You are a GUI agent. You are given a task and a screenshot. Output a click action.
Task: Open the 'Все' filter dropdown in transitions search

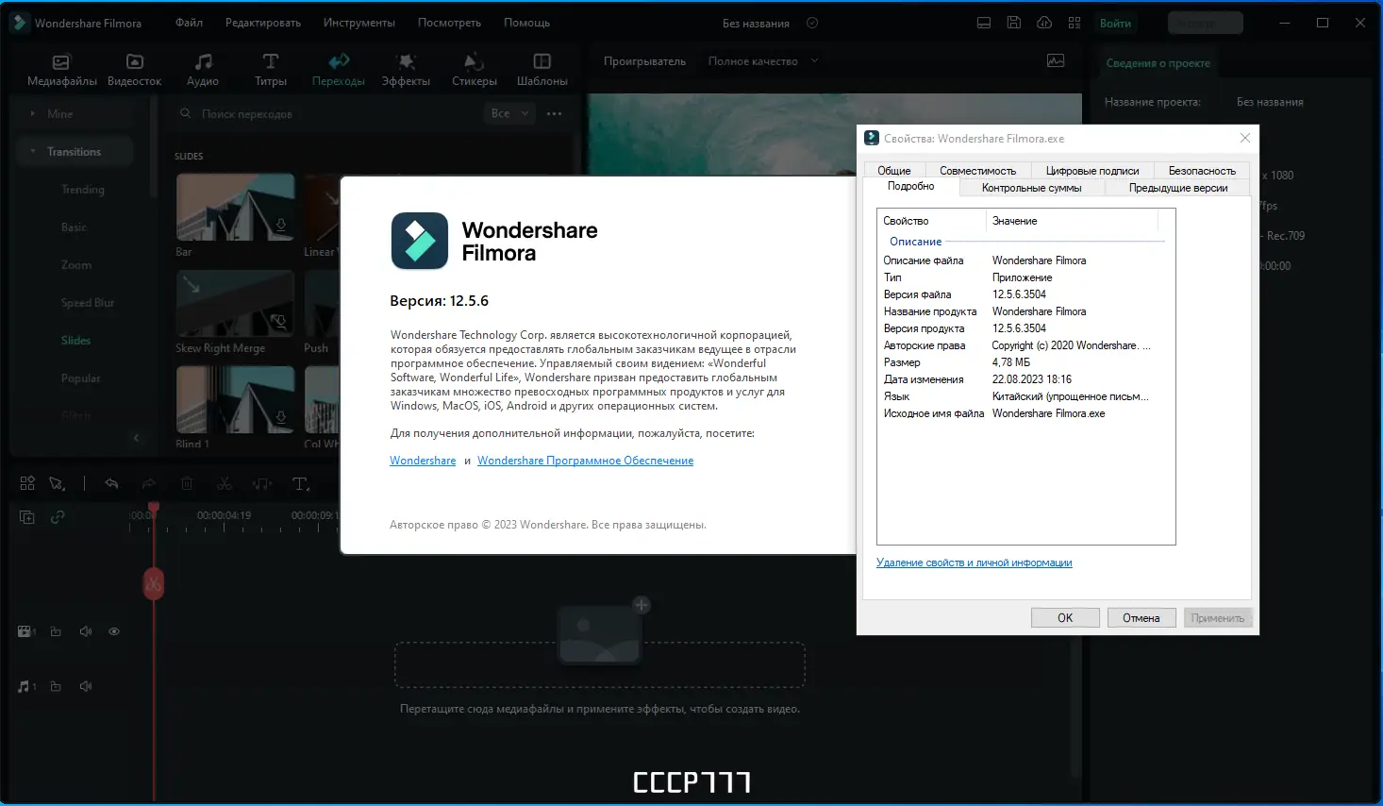[x=509, y=112]
